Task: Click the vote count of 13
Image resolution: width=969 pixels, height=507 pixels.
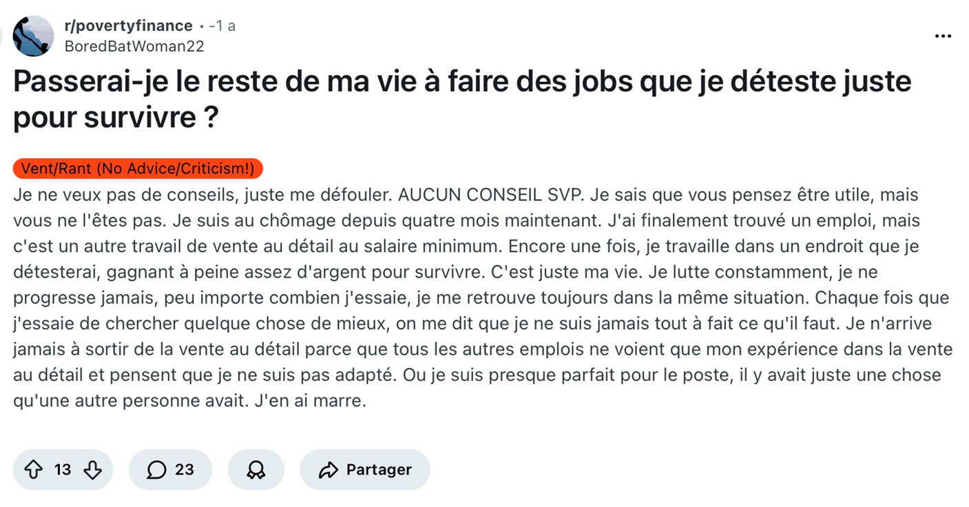Action: (x=63, y=470)
